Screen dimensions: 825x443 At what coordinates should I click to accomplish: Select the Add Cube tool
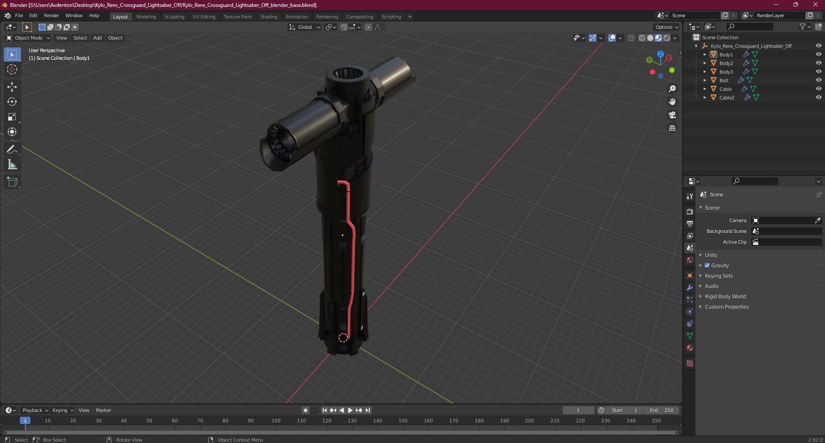pyautogui.click(x=12, y=182)
